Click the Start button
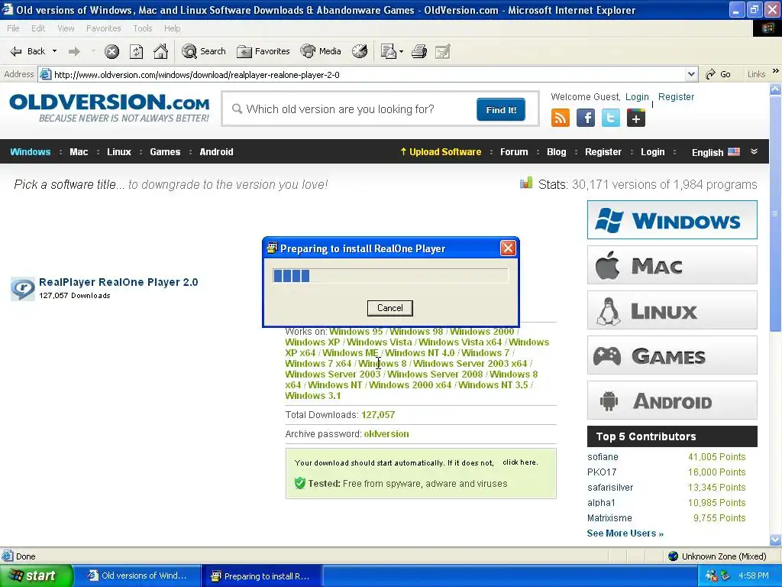 pyautogui.click(x=37, y=576)
